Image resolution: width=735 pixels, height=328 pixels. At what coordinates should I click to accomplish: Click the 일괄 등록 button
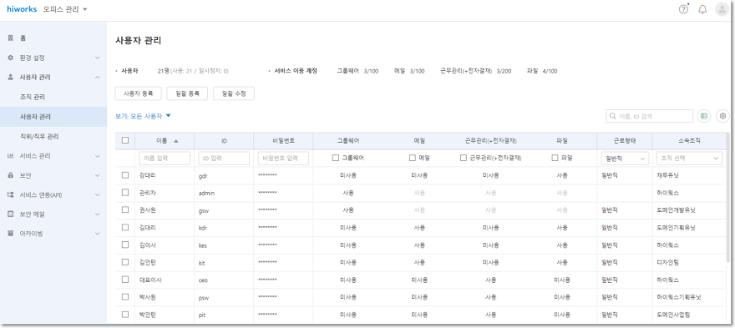(187, 93)
